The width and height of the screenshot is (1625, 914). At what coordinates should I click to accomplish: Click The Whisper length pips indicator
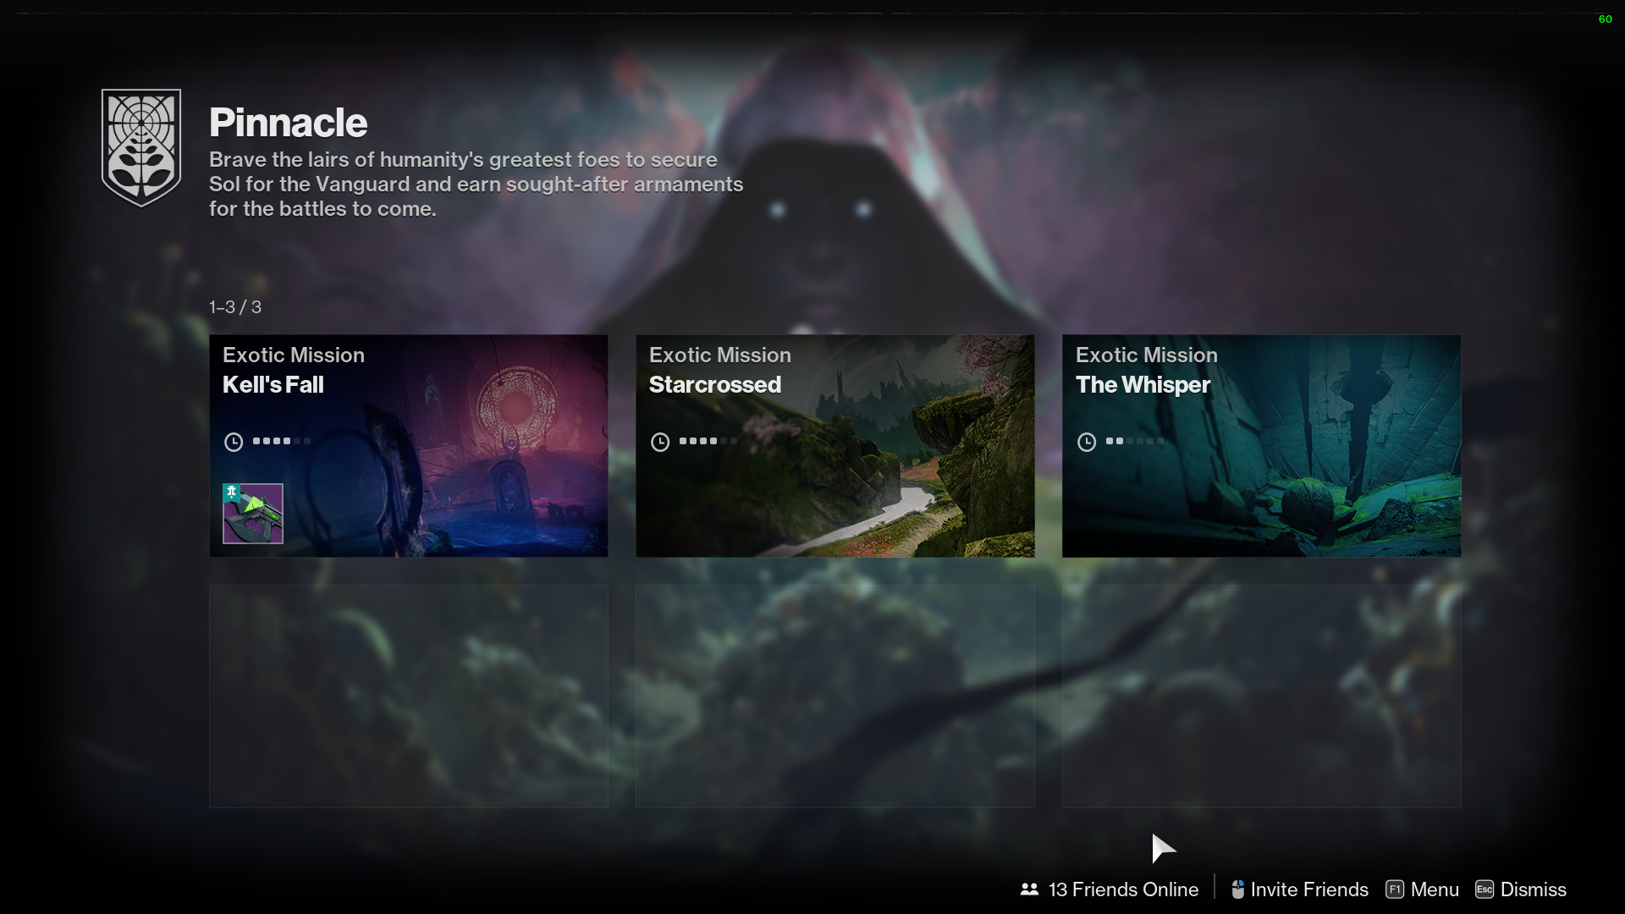pyautogui.click(x=1135, y=441)
